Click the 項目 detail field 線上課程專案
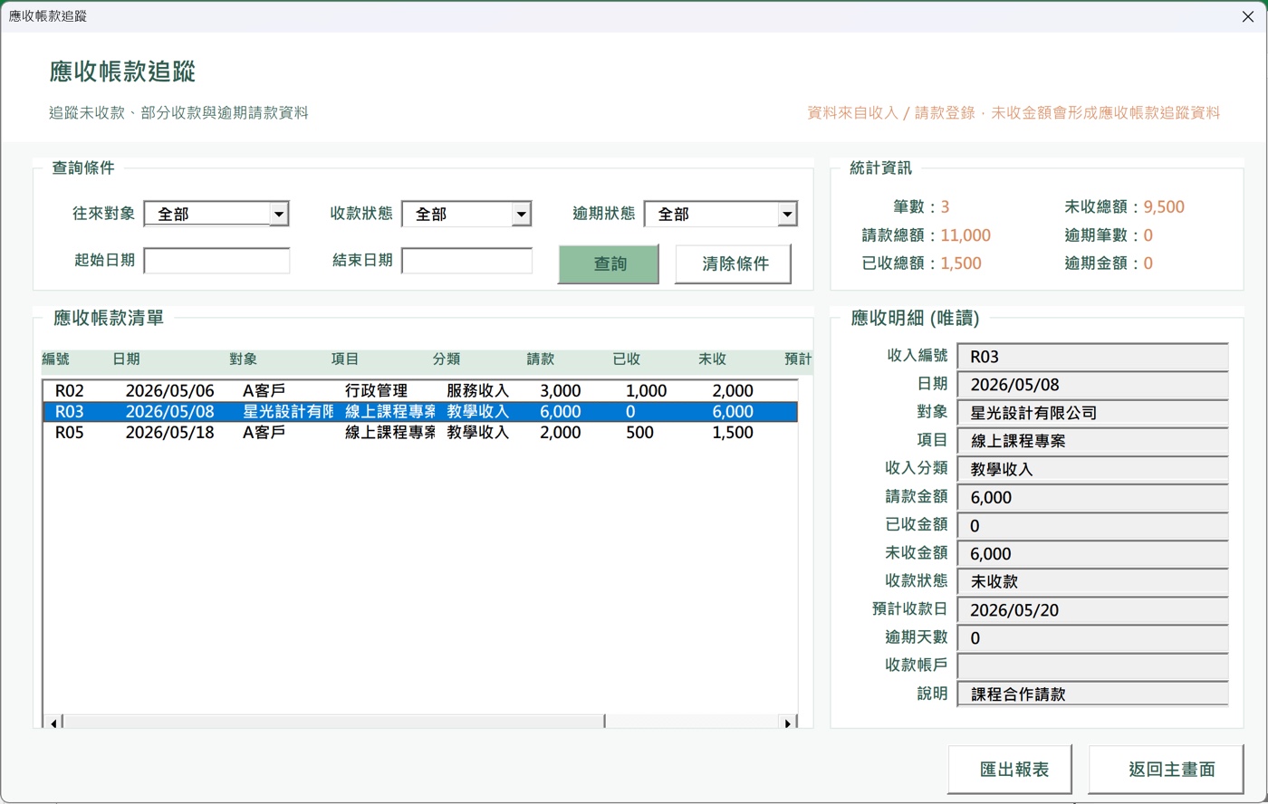This screenshot has height=804, width=1268. pyautogui.click(x=1092, y=441)
